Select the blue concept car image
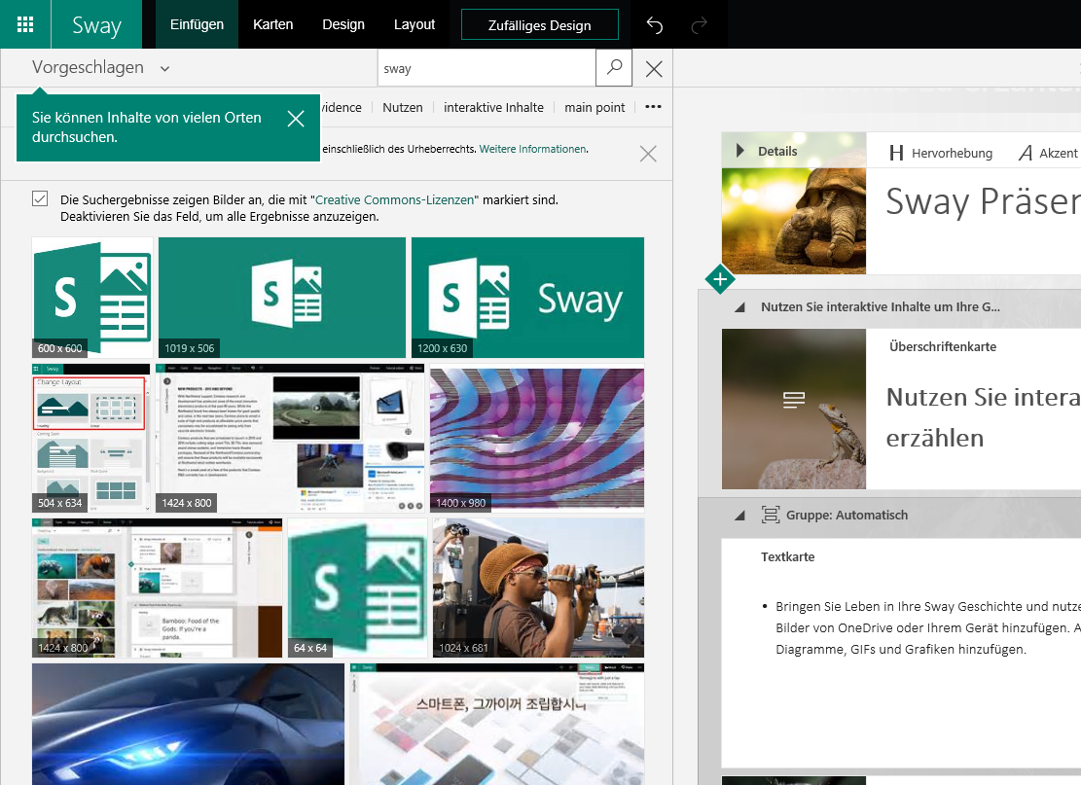1081x785 pixels. pos(188,724)
